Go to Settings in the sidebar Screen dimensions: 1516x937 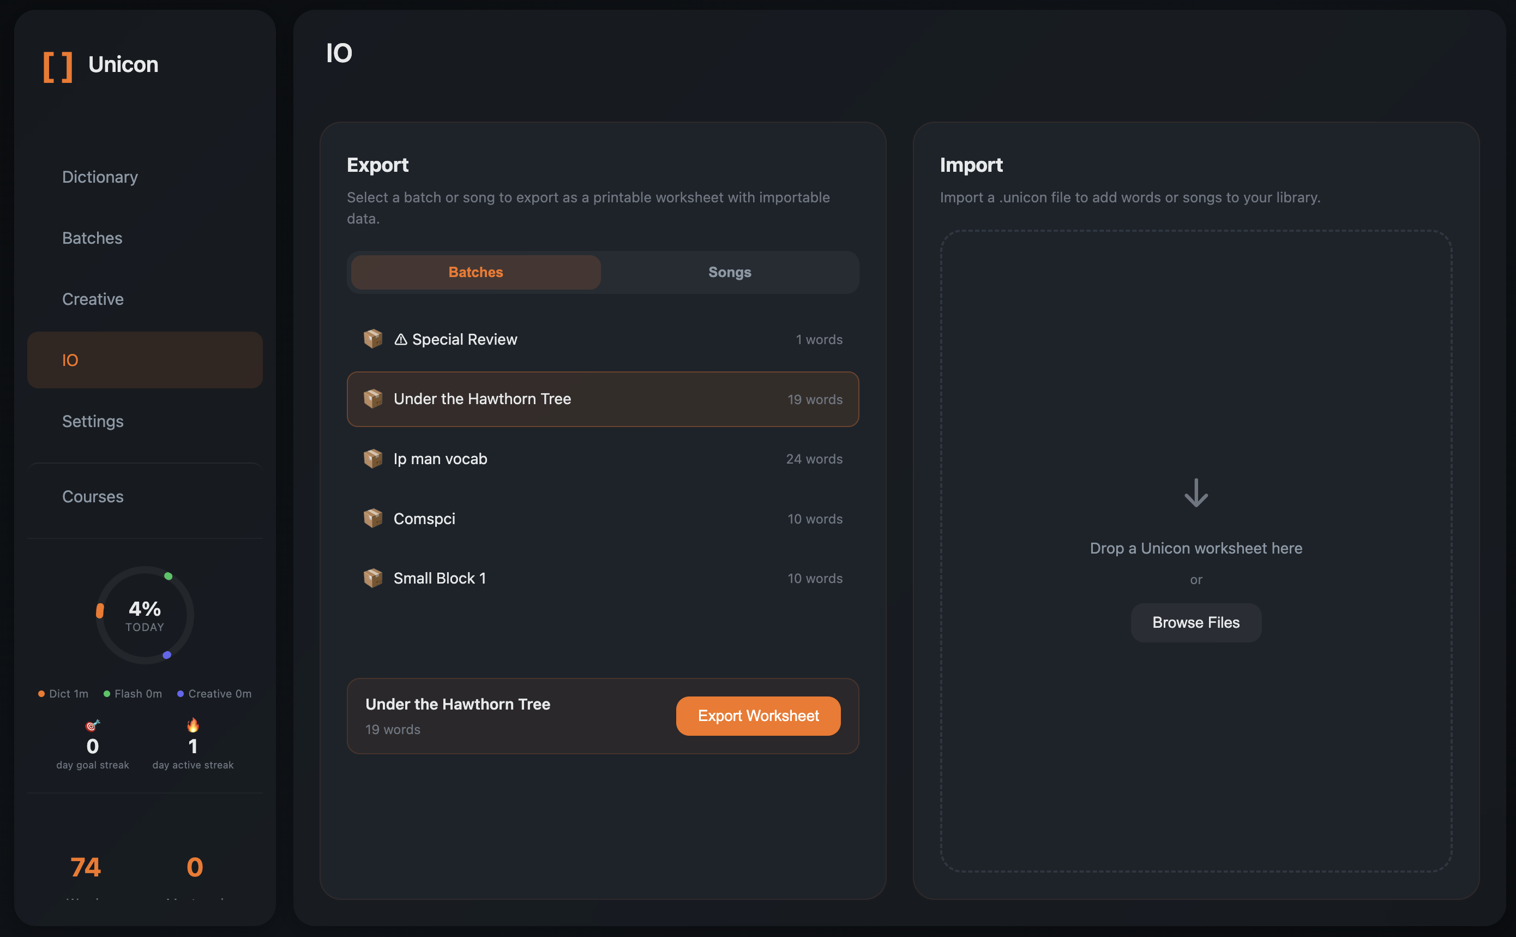(93, 422)
